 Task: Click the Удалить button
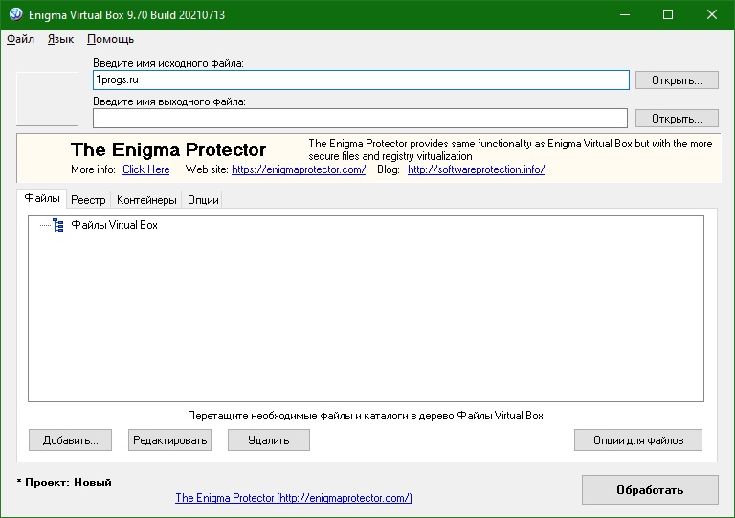269,440
